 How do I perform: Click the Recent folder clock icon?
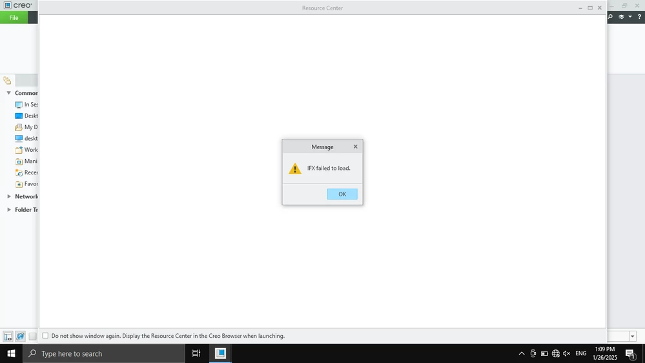[19, 172]
